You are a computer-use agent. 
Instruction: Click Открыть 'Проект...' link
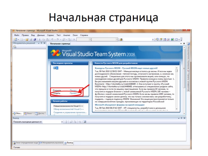(x=74, y=90)
